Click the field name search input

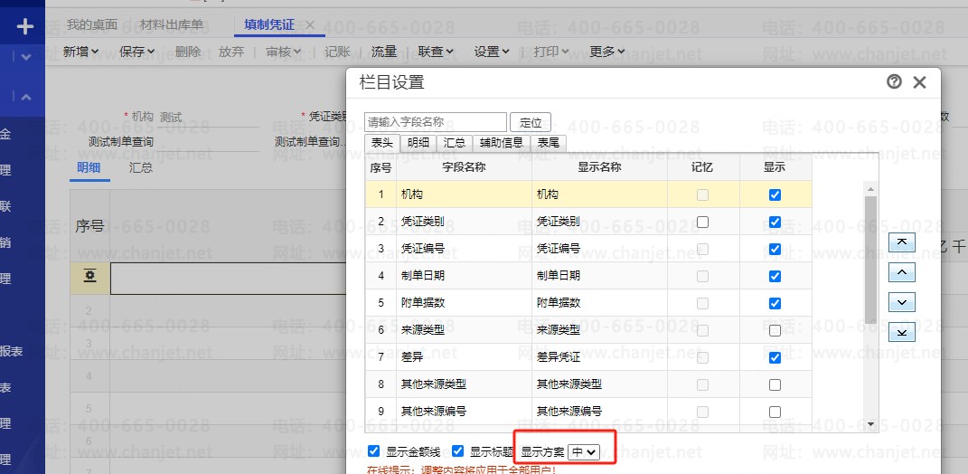(x=436, y=122)
